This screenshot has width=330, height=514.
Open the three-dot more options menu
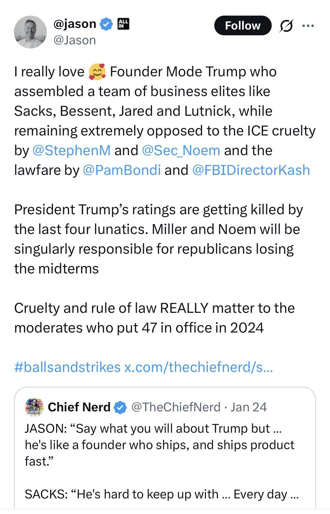308,26
